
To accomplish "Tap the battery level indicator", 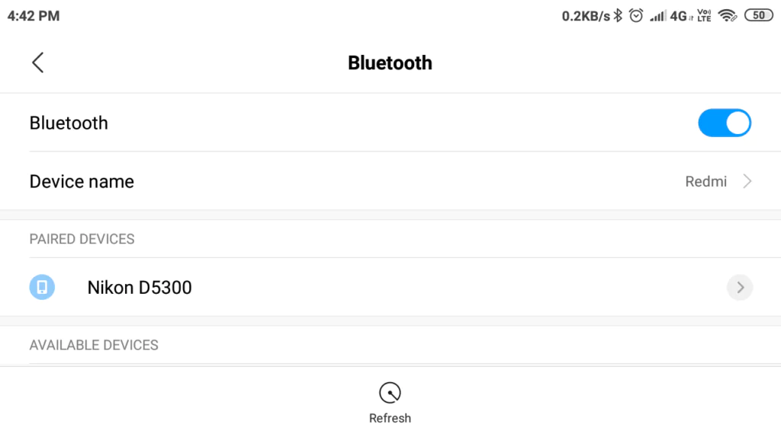I will [x=758, y=16].
